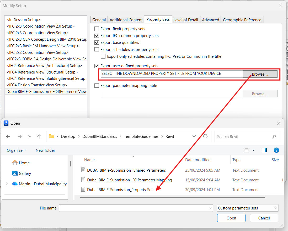Open Level of Detail tab
288x231 pixels.
pyautogui.click(x=186, y=20)
